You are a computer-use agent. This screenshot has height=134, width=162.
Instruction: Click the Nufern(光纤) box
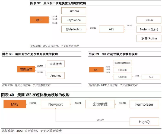(x=149, y=29)
